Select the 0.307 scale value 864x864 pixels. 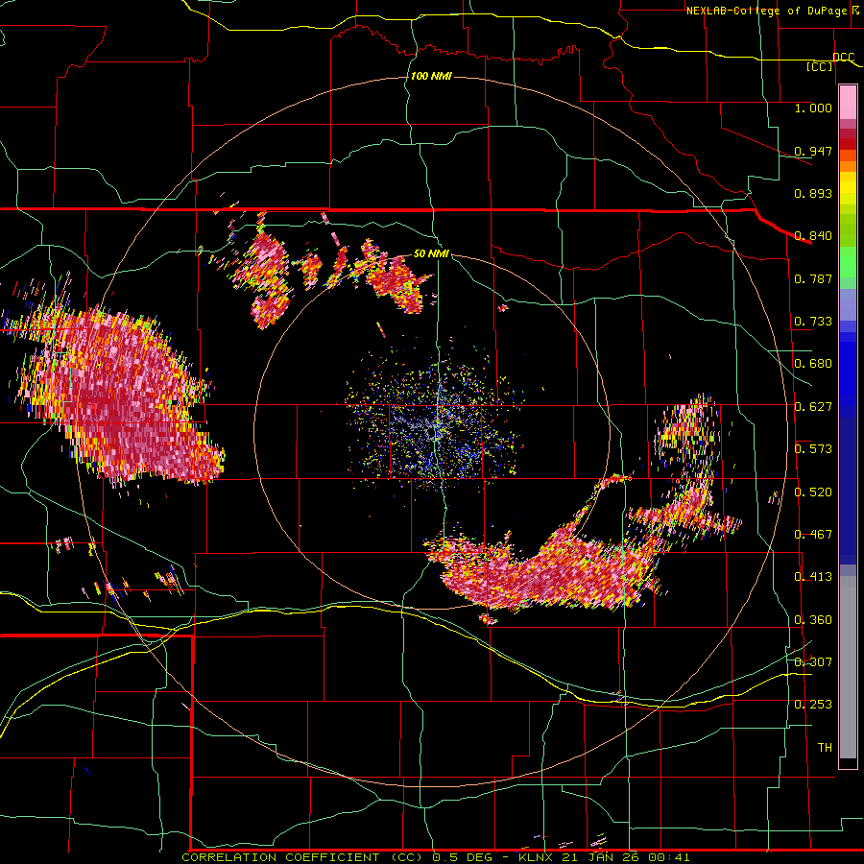click(x=813, y=662)
